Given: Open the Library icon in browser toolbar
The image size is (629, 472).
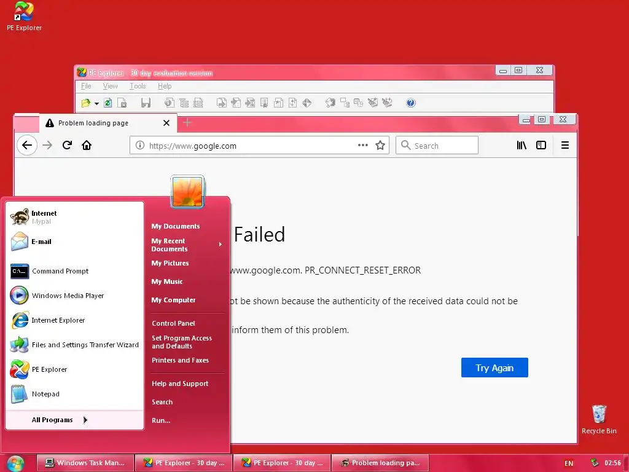Looking at the screenshot, I should (x=522, y=145).
